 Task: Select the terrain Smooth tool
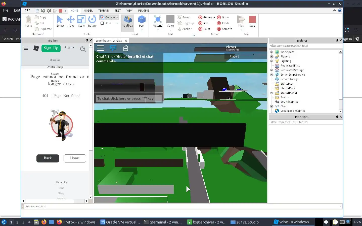pyautogui.click(x=225, y=29)
